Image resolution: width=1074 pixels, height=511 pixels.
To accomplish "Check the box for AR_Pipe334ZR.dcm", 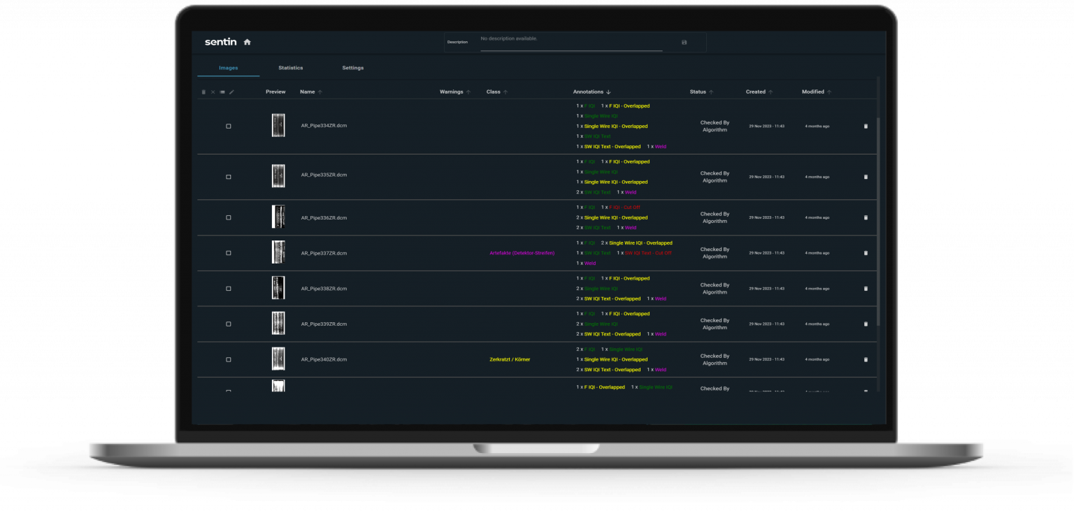I will pyautogui.click(x=229, y=127).
